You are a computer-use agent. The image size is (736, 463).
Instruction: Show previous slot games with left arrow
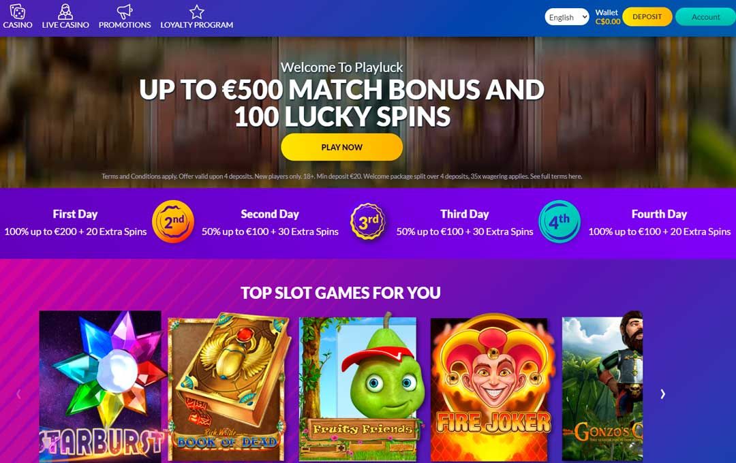click(x=19, y=394)
